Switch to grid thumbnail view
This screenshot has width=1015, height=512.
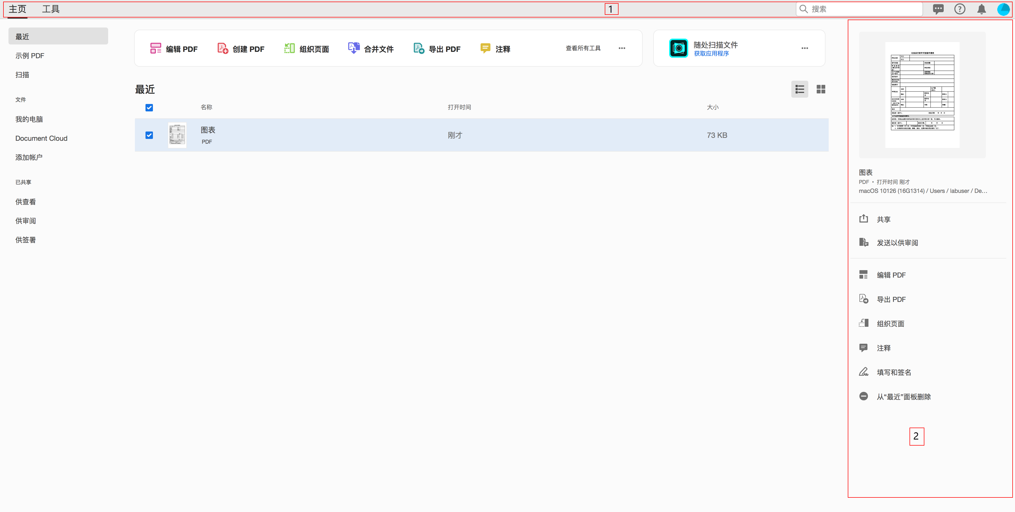pos(821,89)
